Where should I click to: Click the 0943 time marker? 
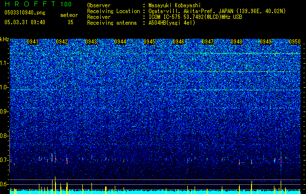[x=91, y=42]
